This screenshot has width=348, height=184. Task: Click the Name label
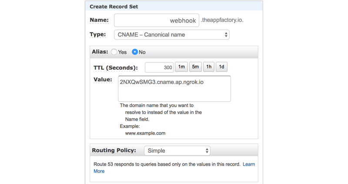(x=99, y=20)
